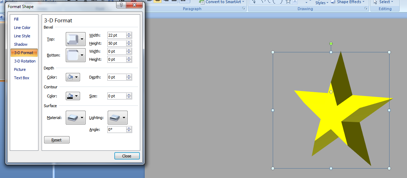
Task: Open the Paragraph dialog launcher
Action: [x=243, y=8]
